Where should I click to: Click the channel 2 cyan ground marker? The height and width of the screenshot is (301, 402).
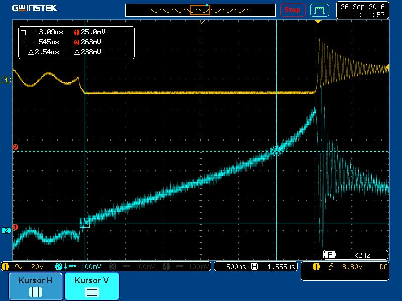(6, 230)
